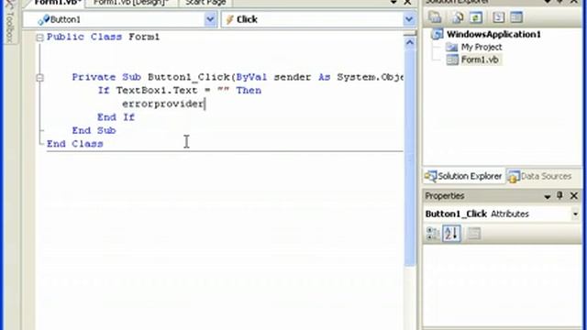
Task: Open the Click method name dropdown
Action: click(x=409, y=19)
